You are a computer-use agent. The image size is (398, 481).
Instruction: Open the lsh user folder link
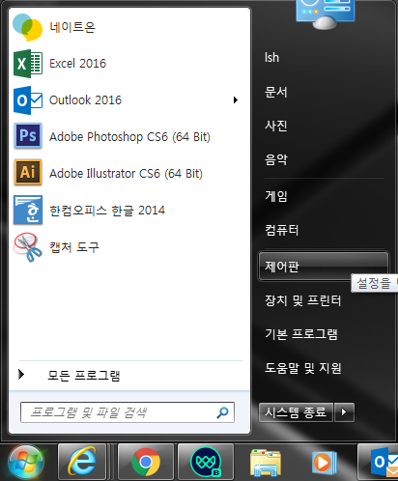pos(271,58)
